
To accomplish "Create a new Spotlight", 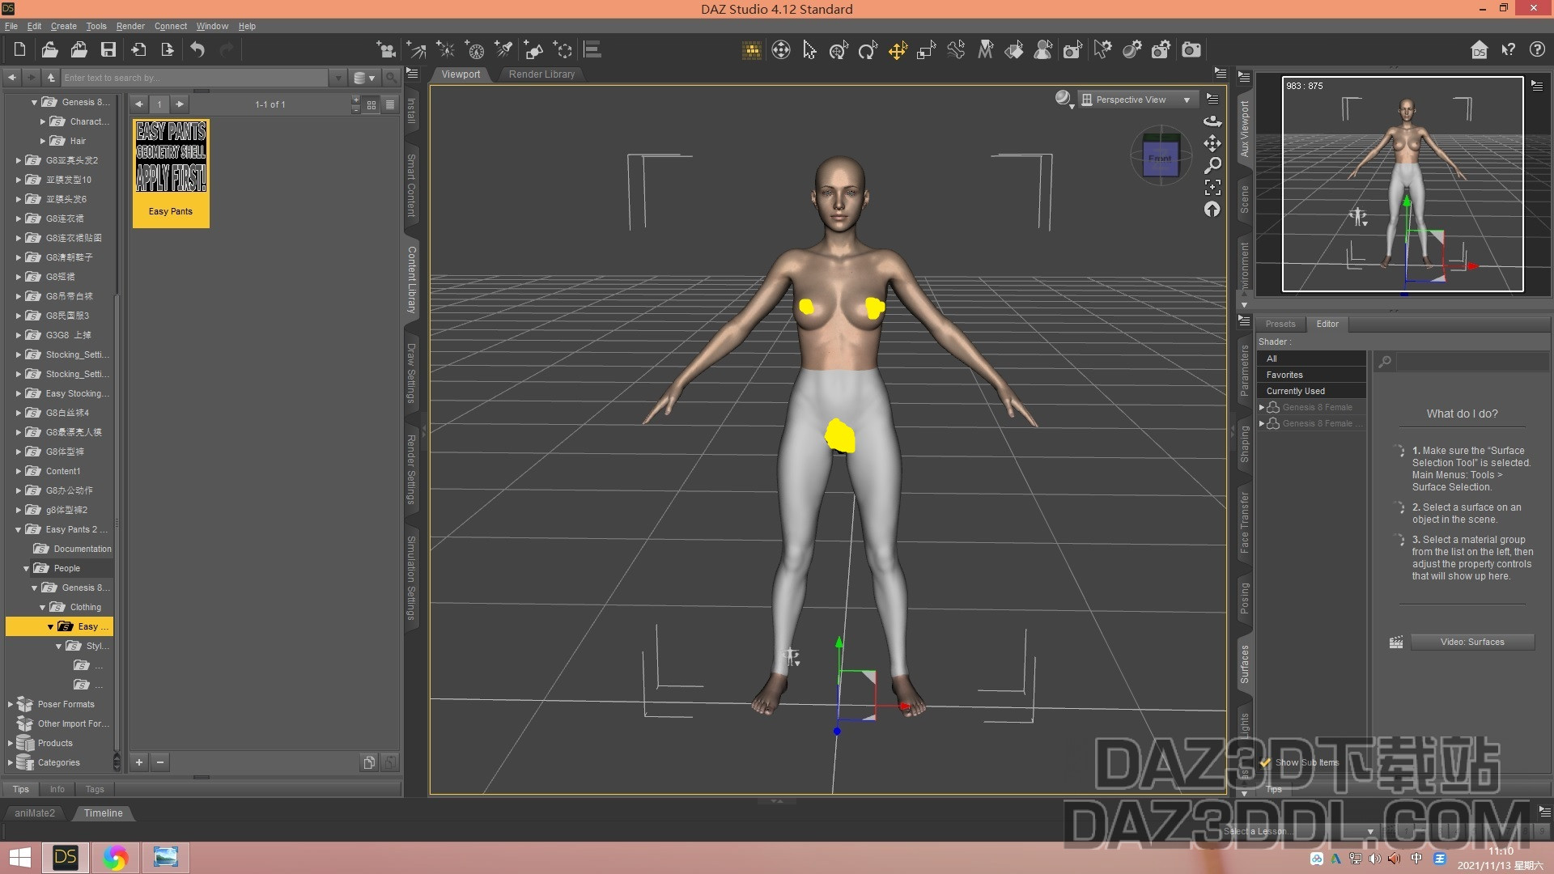I will [x=503, y=50].
